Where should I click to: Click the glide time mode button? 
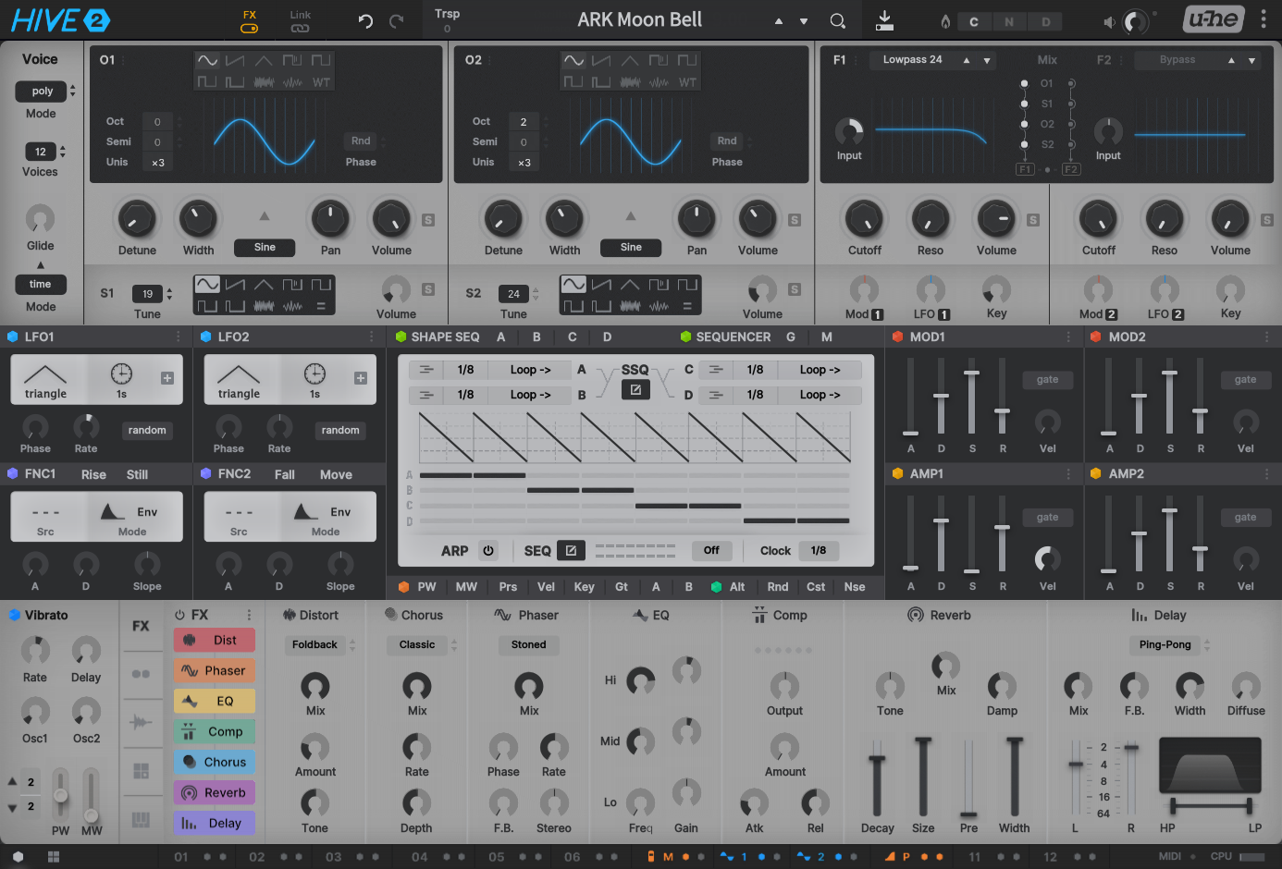click(x=40, y=284)
